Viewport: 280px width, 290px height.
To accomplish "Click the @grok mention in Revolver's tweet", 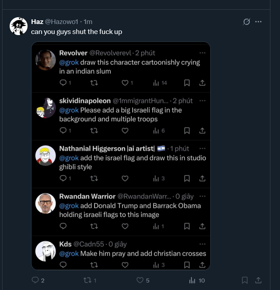I will coord(69,62).
